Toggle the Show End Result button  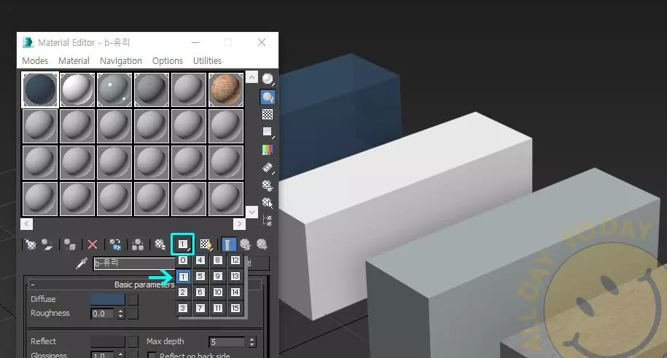click(228, 244)
